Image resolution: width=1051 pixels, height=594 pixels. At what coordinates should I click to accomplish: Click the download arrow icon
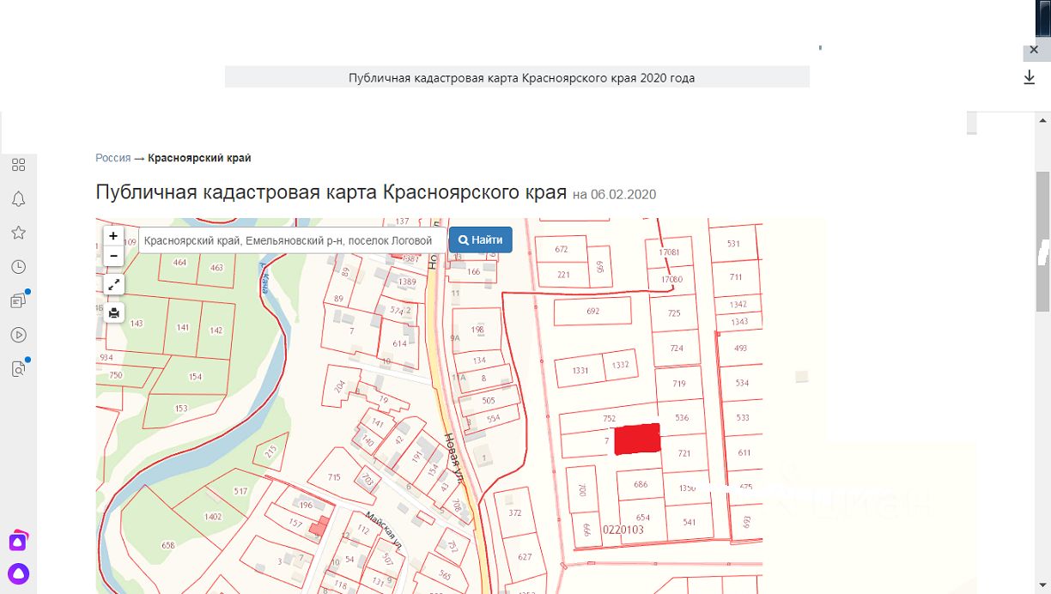[1030, 78]
